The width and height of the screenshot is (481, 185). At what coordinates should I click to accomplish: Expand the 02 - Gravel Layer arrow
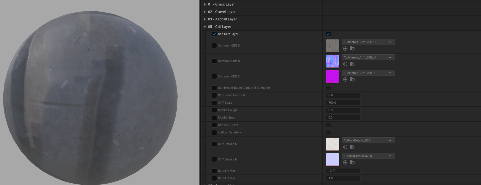tap(205, 12)
